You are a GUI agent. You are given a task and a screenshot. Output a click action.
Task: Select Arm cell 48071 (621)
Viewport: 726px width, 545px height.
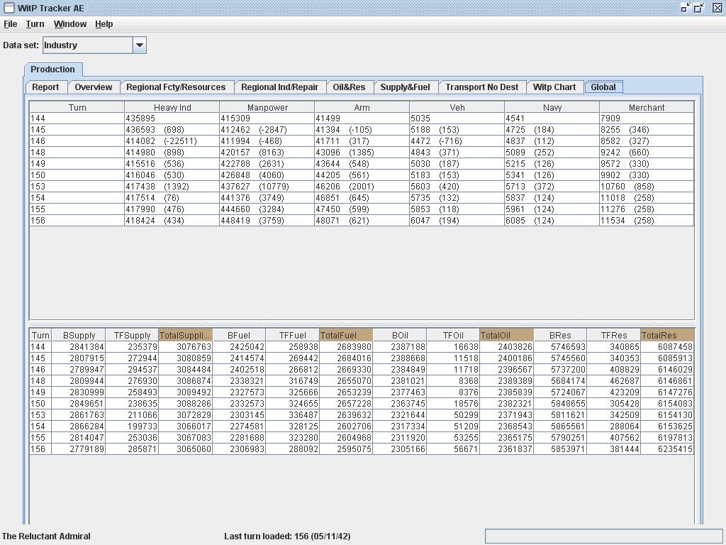click(x=362, y=221)
